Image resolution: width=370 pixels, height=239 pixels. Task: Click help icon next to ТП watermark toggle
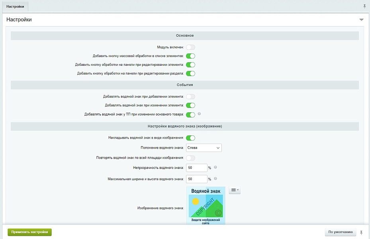(199, 114)
